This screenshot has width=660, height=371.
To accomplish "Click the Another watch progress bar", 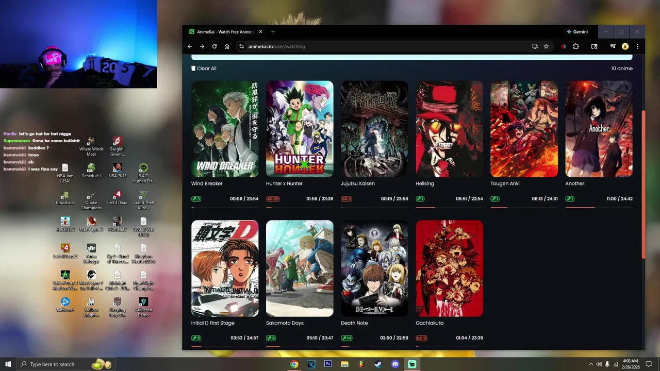I will pos(599,207).
